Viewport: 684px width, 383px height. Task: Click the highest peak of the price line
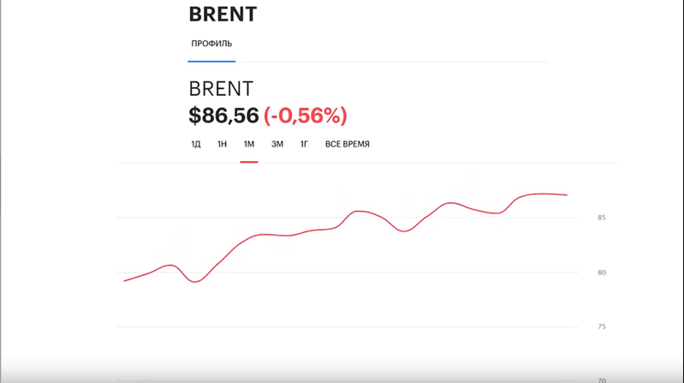[542, 194]
